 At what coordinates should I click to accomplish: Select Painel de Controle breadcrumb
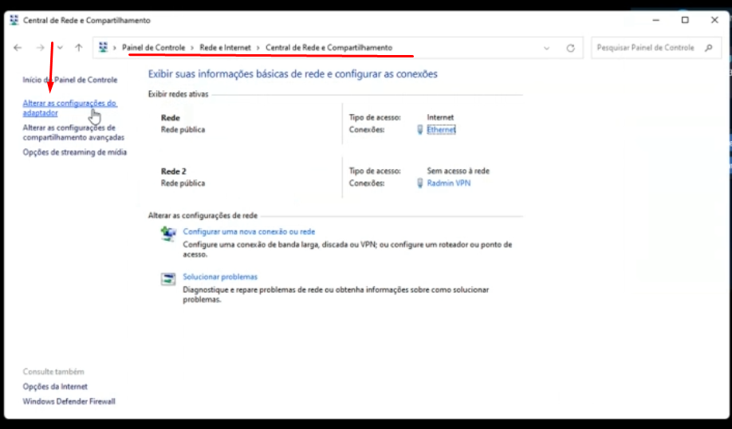coord(153,48)
